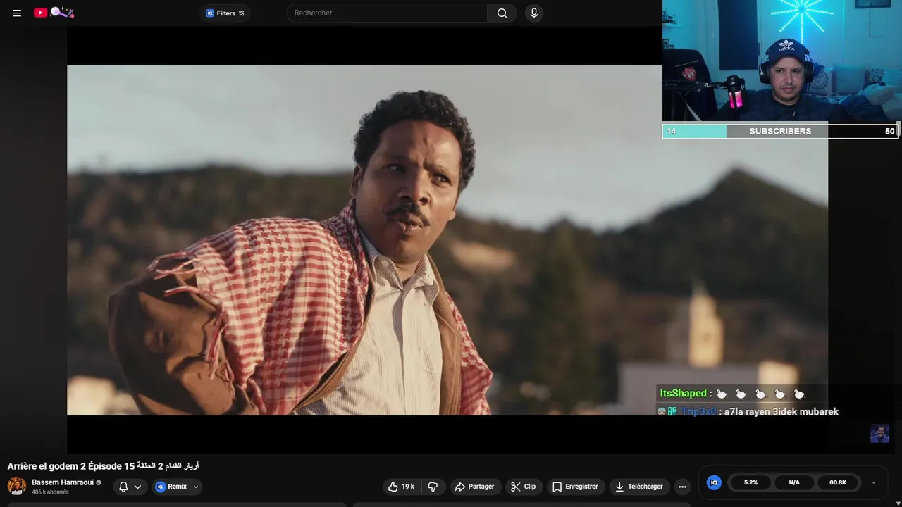Create a Clip with scissors button
902x507 pixels.
click(x=524, y=487)
